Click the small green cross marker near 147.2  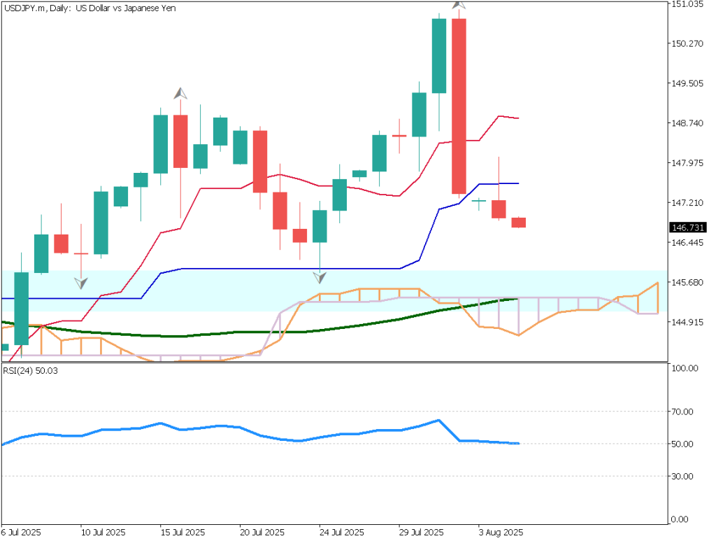click(x=479, y=201)
